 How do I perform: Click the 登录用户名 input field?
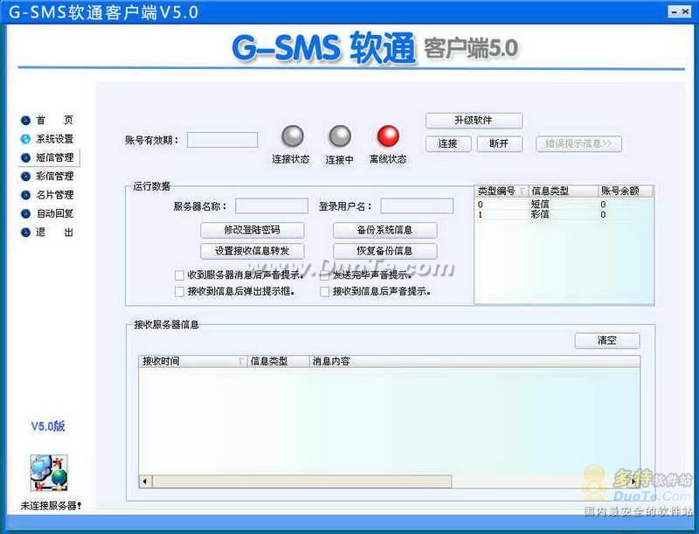coord(417,206)
